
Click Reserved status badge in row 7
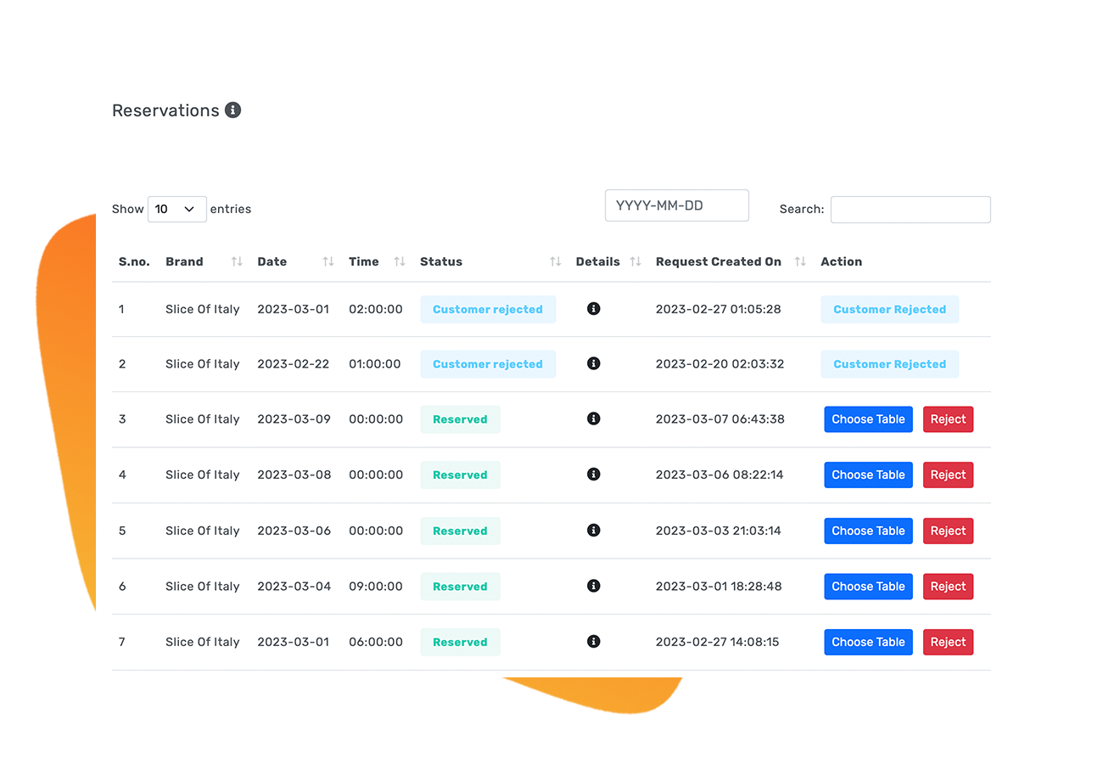click(x=460, y=642)
